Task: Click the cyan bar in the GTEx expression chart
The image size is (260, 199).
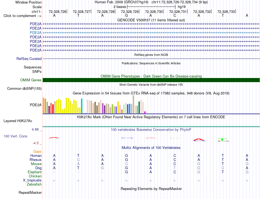Action: 82,106
